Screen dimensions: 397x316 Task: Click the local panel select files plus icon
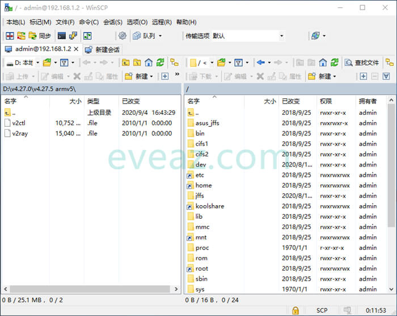(165, 76)
